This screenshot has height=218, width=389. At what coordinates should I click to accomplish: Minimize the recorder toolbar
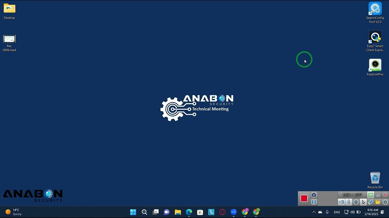coord(378,195)
